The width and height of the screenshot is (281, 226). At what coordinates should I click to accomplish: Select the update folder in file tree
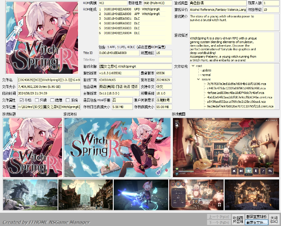[x=206, y=70]
